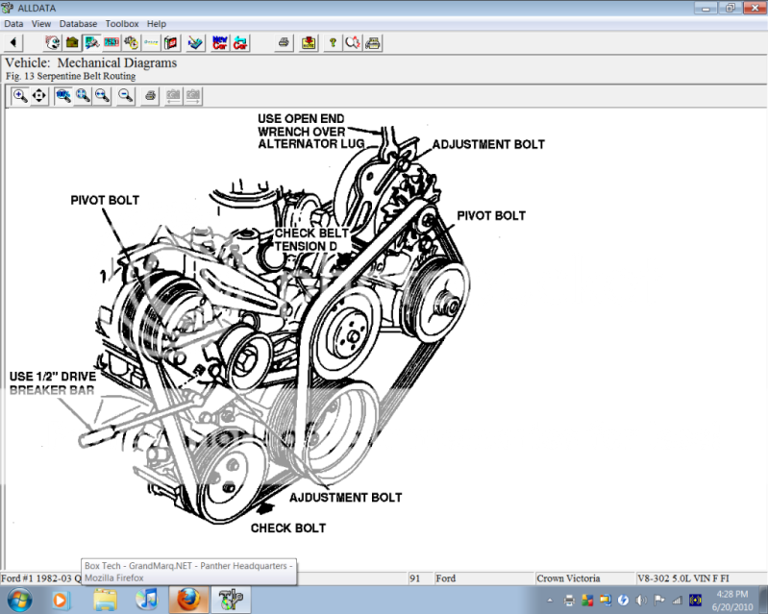768x614 pixels.
Task: Click the back arrow toolbar button
Action: tap(14, 42)
